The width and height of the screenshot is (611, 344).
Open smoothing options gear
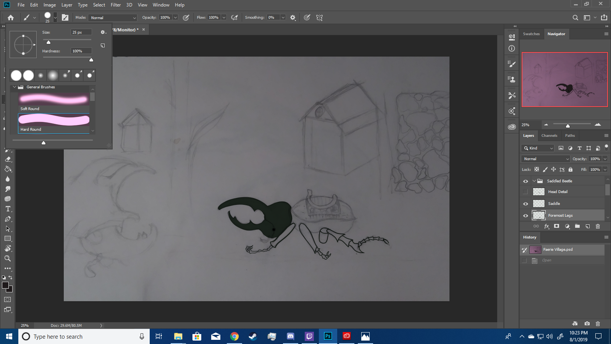coord(293,18)
